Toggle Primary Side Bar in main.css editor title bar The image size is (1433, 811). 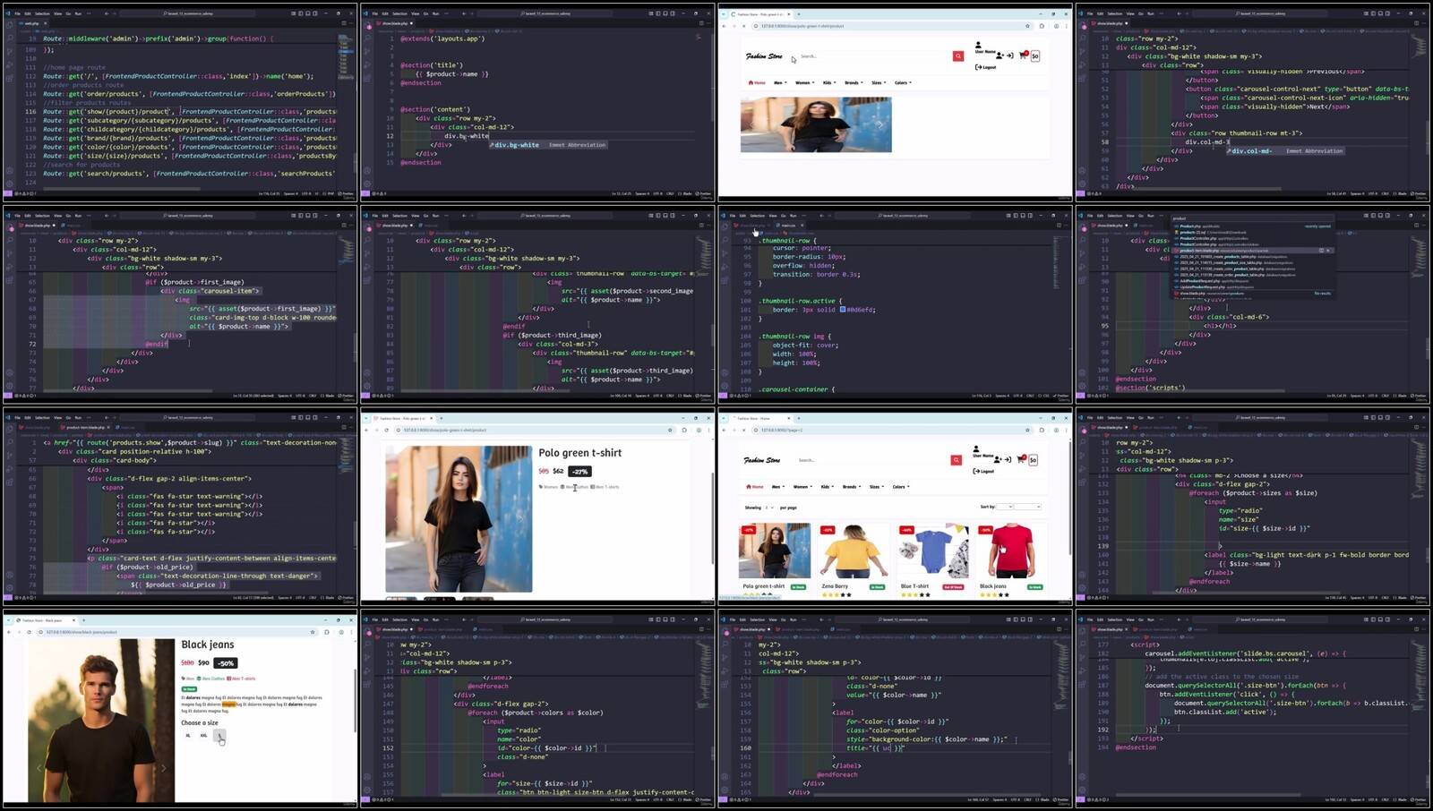coord(1016,215)
